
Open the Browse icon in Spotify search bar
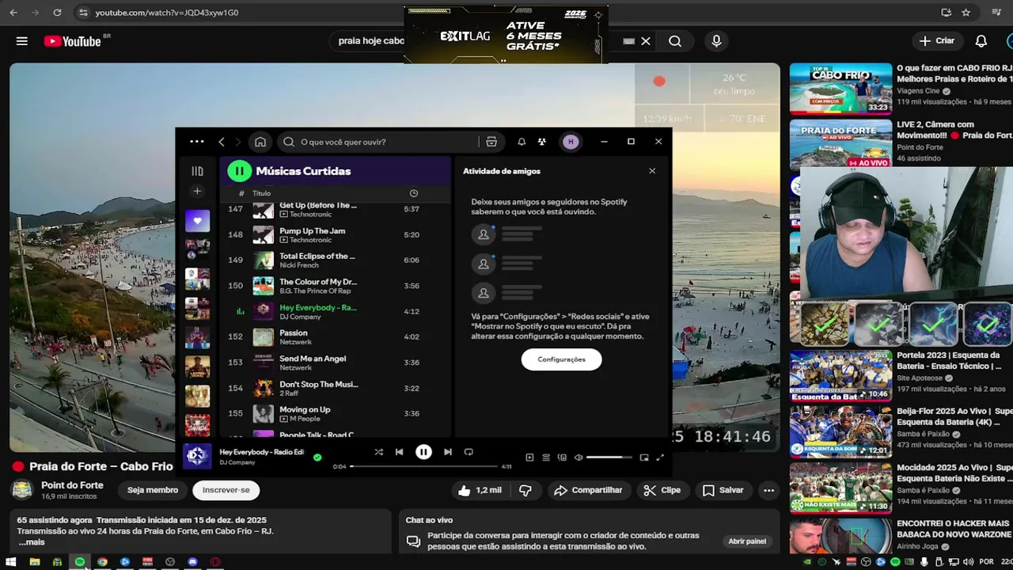pyautogui.click(x=491, y=142)
